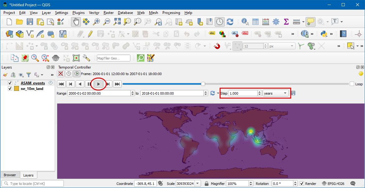The width and height of the screenshot is (365, 188).
Task: Open the step units dropdown showing years
Action: point(276,93)
